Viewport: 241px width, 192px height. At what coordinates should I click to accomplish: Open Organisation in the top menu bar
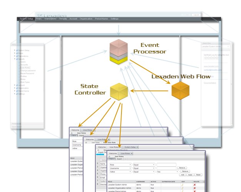tap(86, 19)
